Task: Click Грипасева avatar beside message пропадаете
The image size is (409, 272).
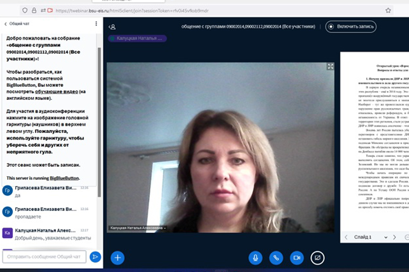Action: point(7,212)
